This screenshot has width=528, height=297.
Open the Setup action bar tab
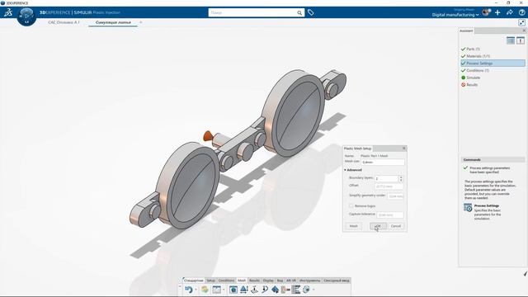pyautogui.click(x=211, y=280)
